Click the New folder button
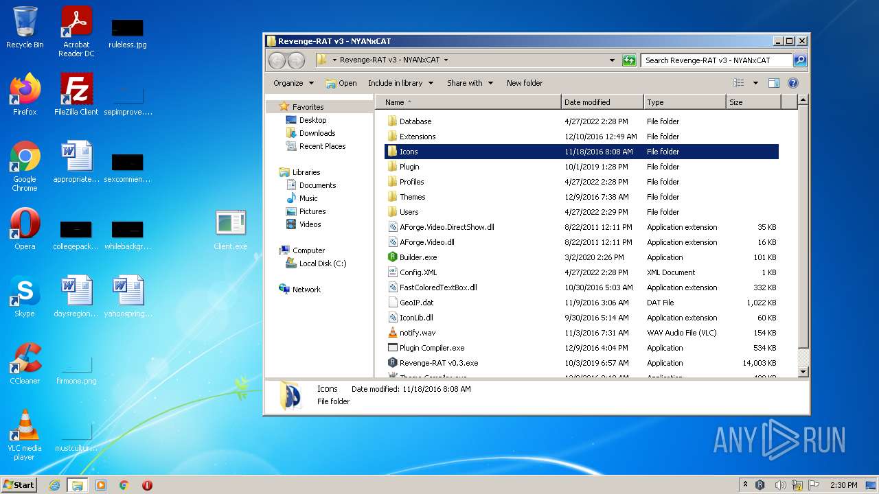This screenshot has width=879, height=494. click(524, 83)
